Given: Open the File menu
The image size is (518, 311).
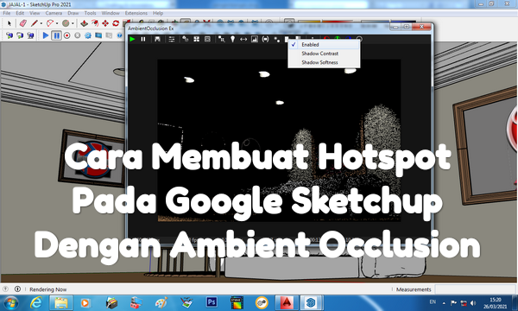Looking at the screenshot, I should [7, 13].
